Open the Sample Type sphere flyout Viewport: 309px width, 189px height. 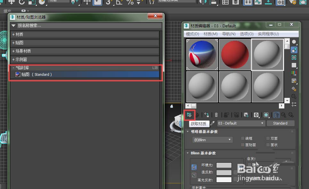294,42
